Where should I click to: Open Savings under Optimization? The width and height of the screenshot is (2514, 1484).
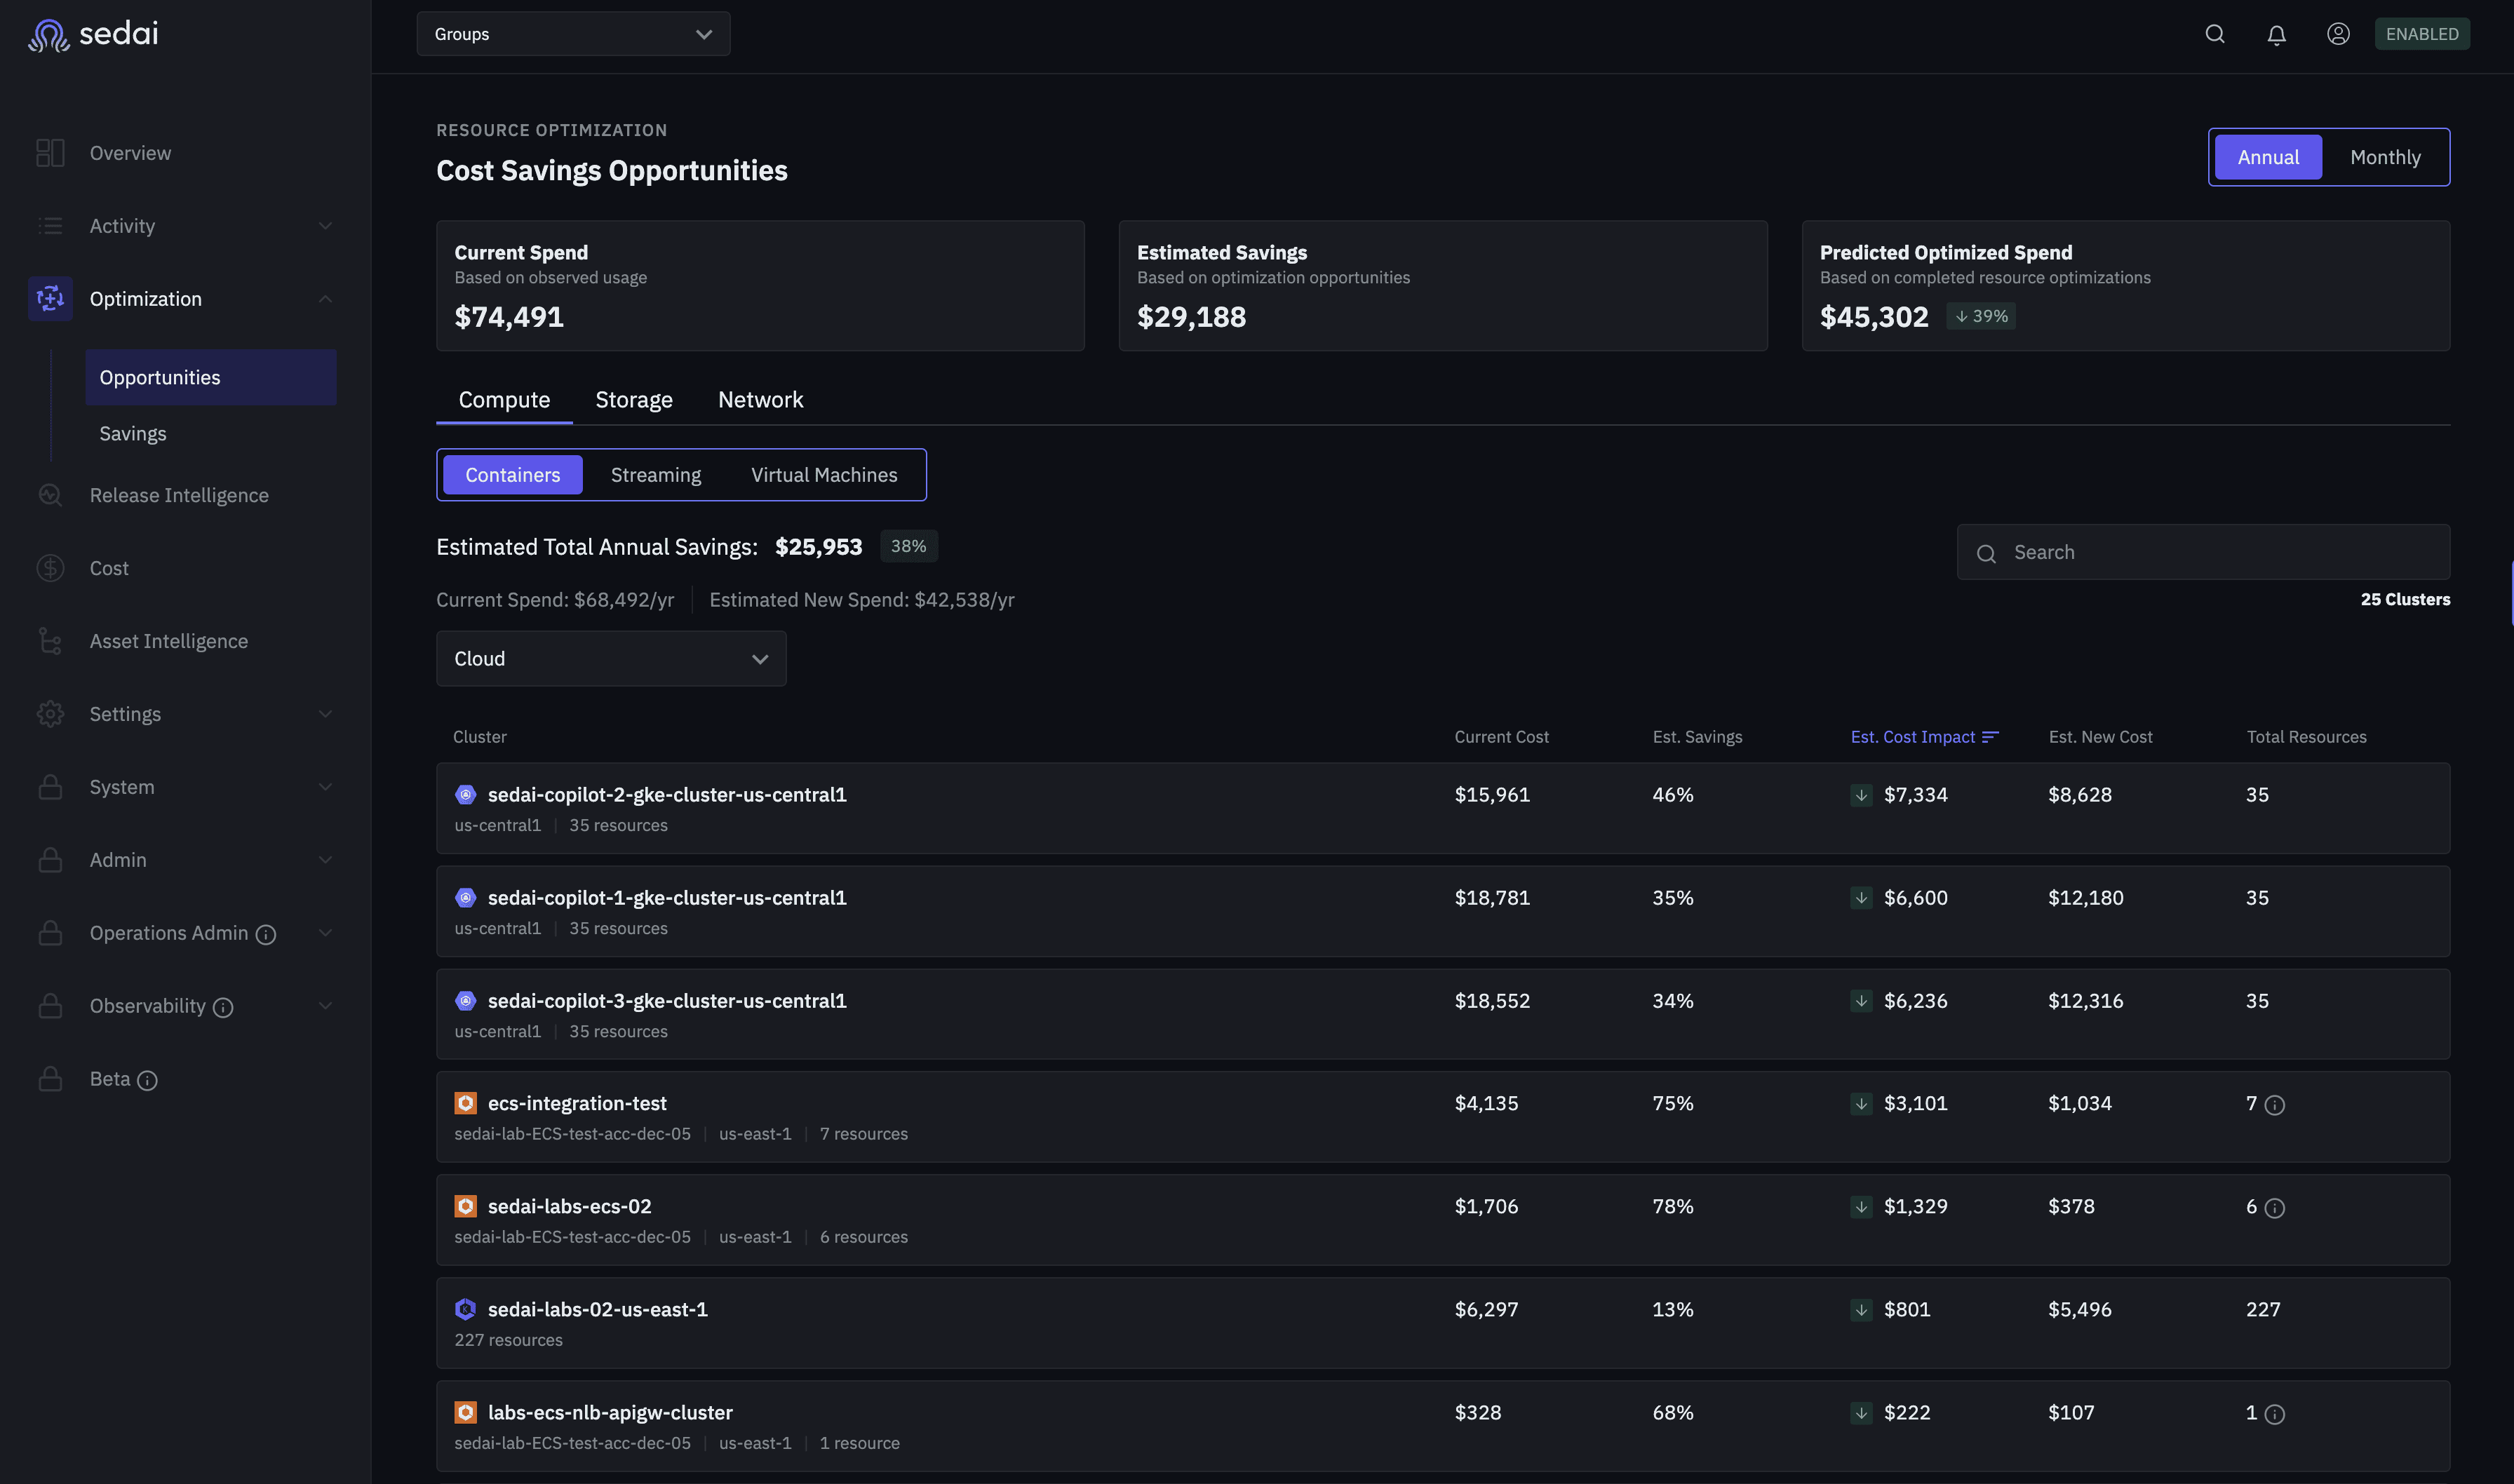(x=133, y=433)
